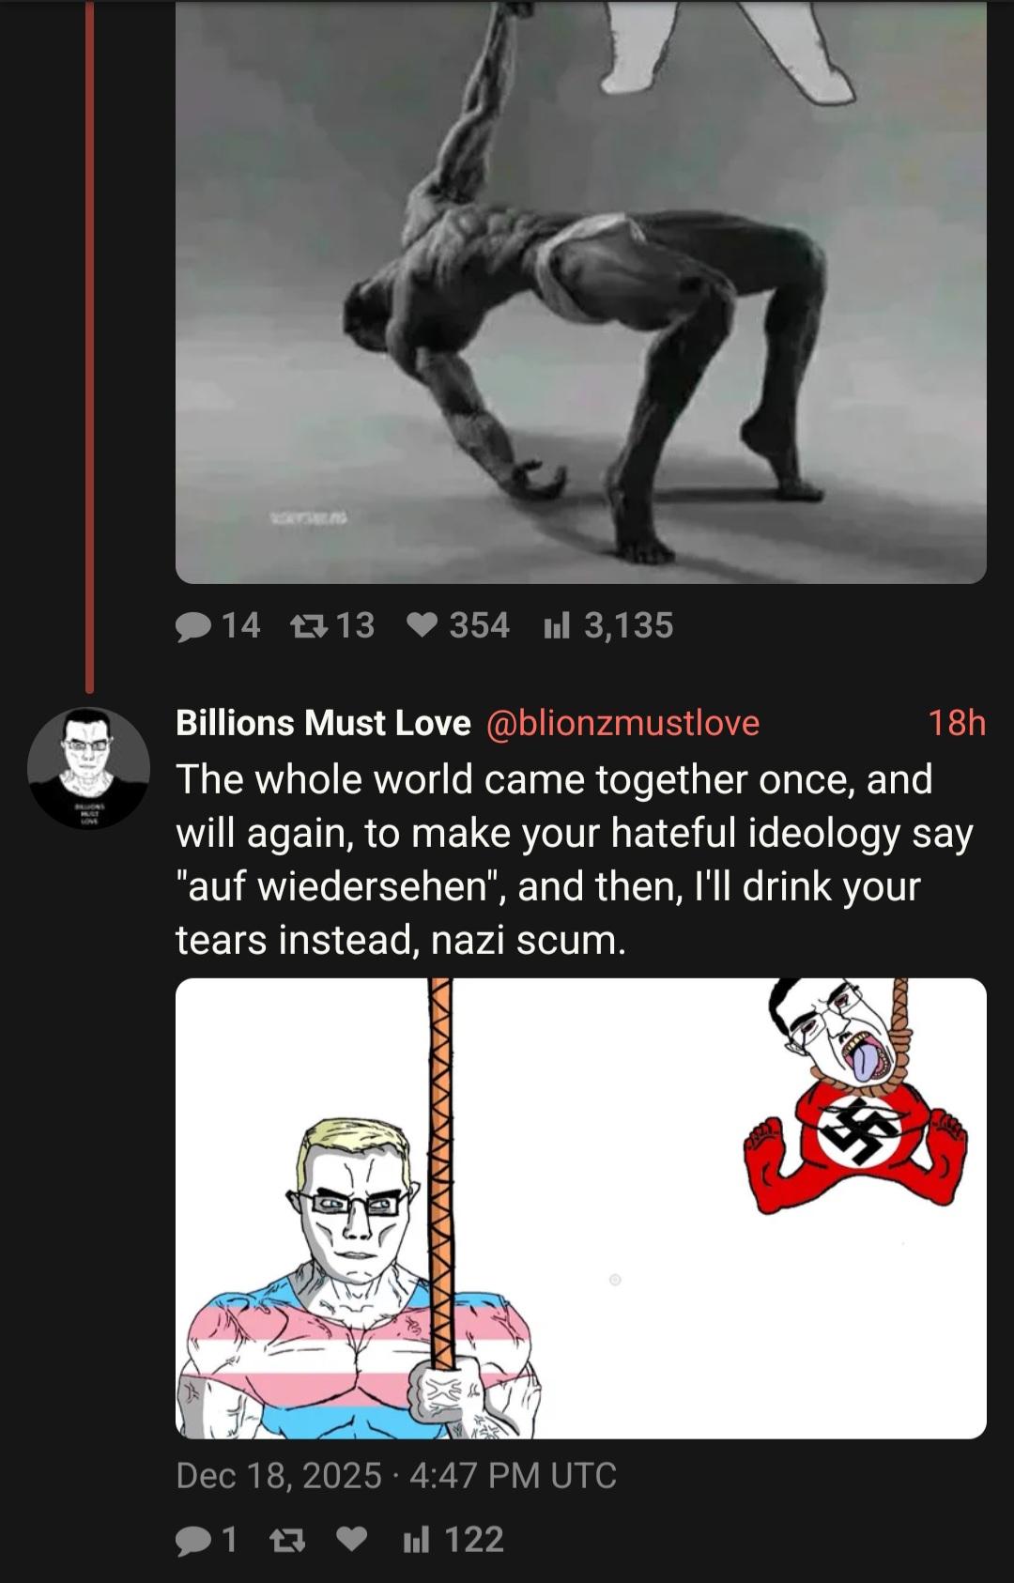Enlarge the cartoon image with the rope
This screenshot has height=1583, width=1014.
581,1208
